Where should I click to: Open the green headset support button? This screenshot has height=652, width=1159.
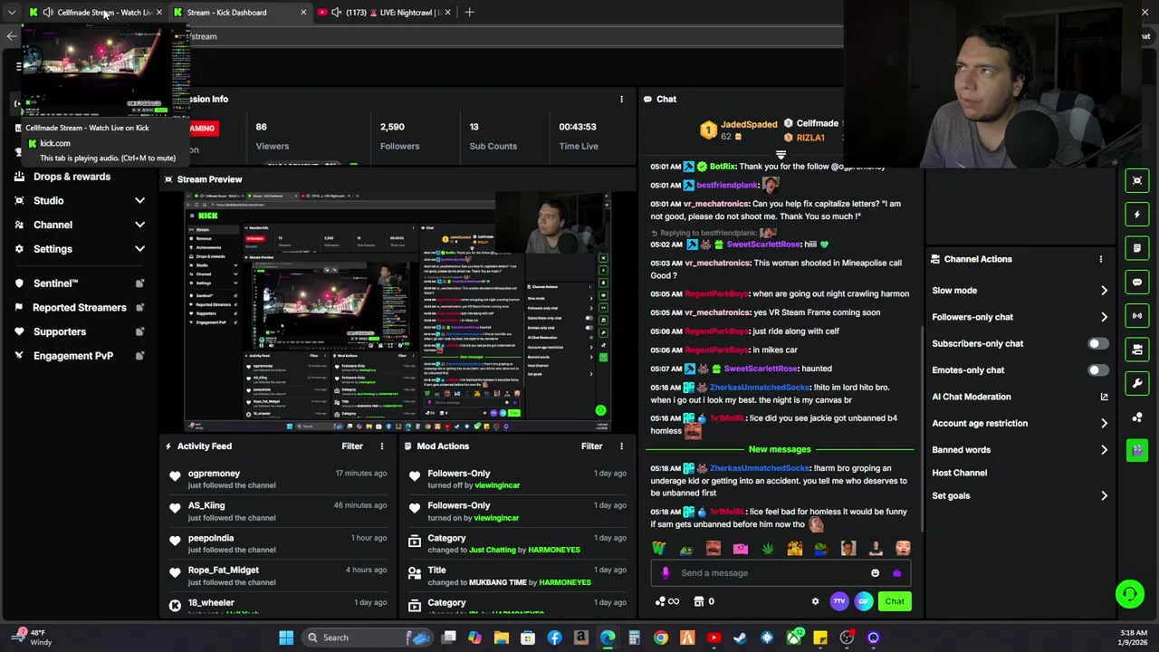point(1129,594)
